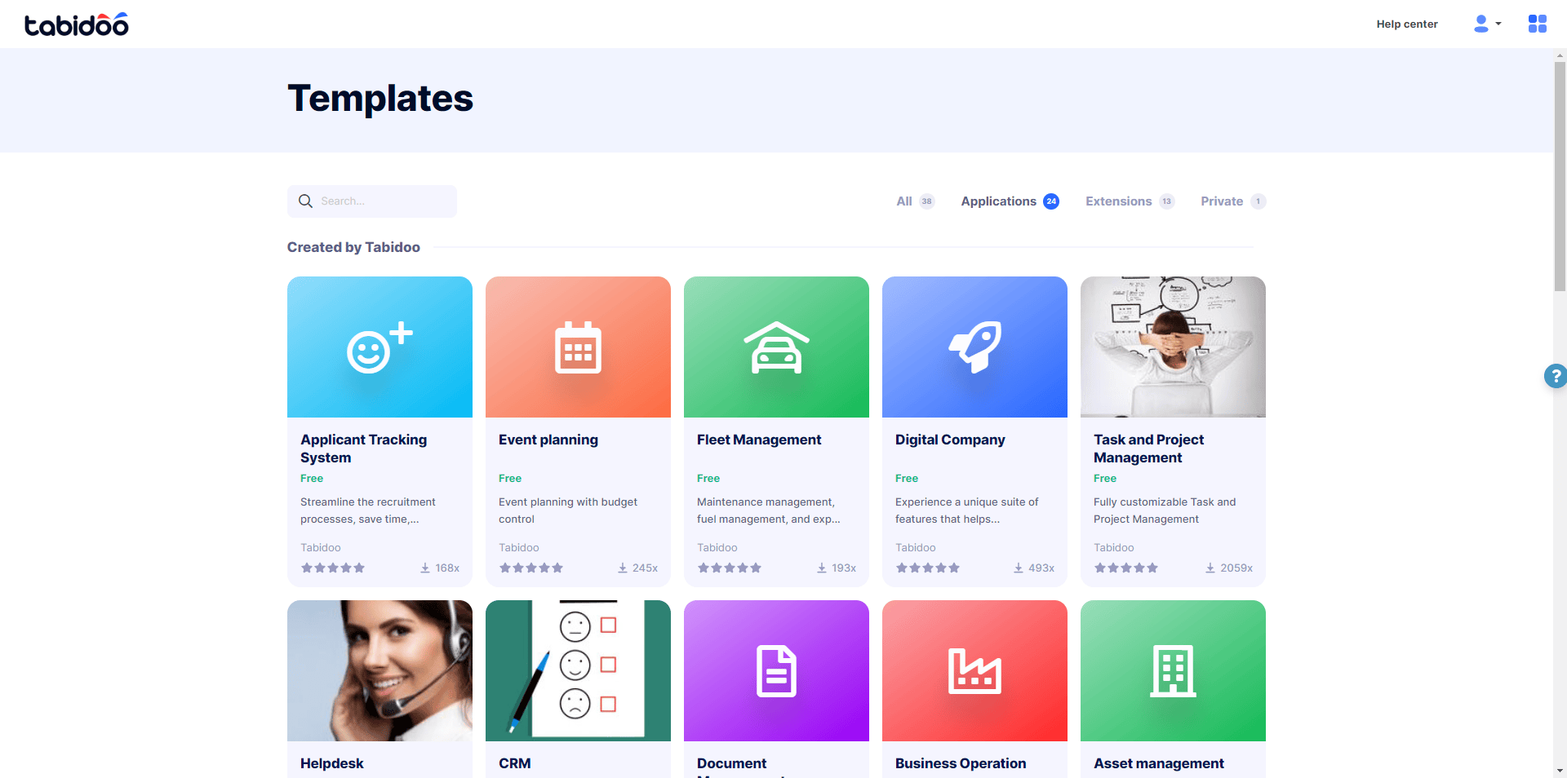Open the Event planning title
The height and width of the screenshot is (778, 1567).
[x=548, y=440]
